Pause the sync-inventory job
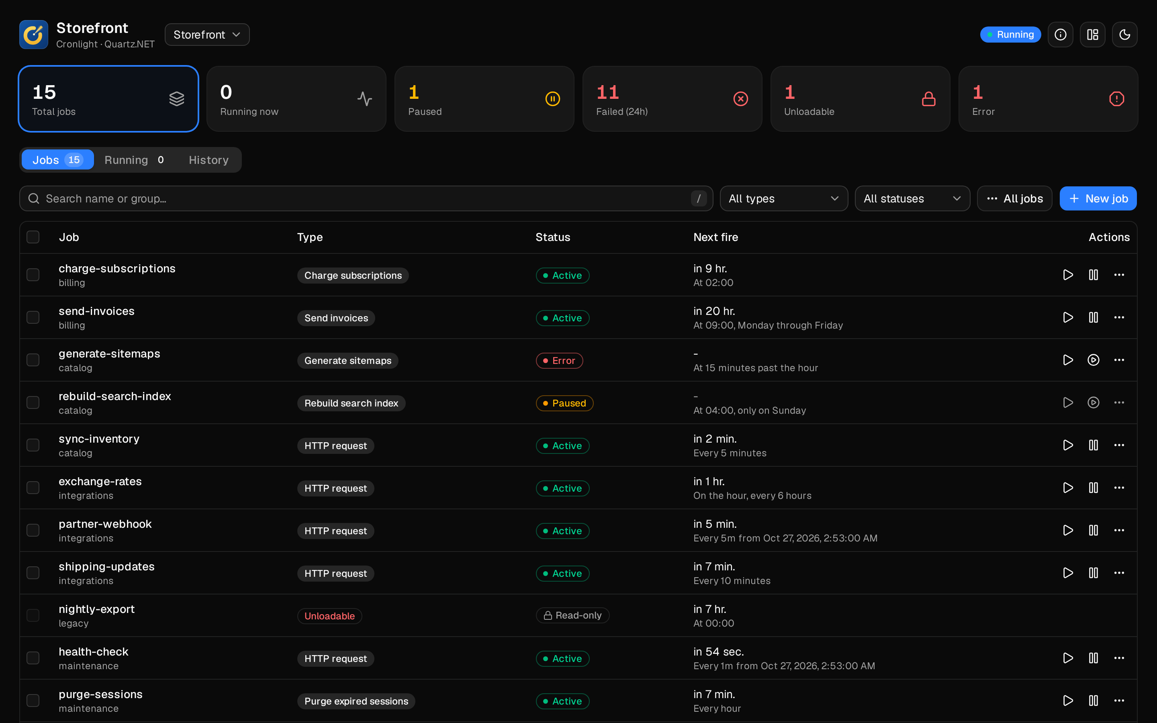Screen dimensions: 1157x723 (x=1093, y=445)
